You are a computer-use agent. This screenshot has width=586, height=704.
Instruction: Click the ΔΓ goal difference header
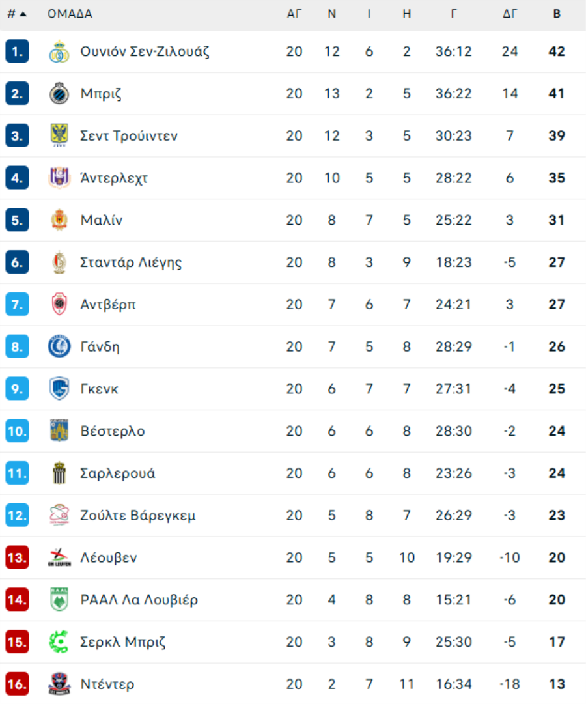[x=510, y=14]
